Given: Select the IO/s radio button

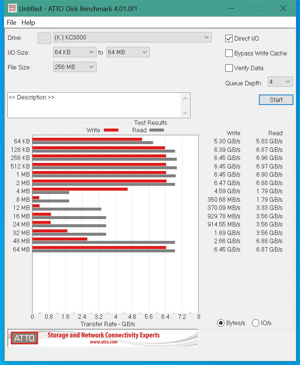Looking at the screenshot, I should [256, 323].
